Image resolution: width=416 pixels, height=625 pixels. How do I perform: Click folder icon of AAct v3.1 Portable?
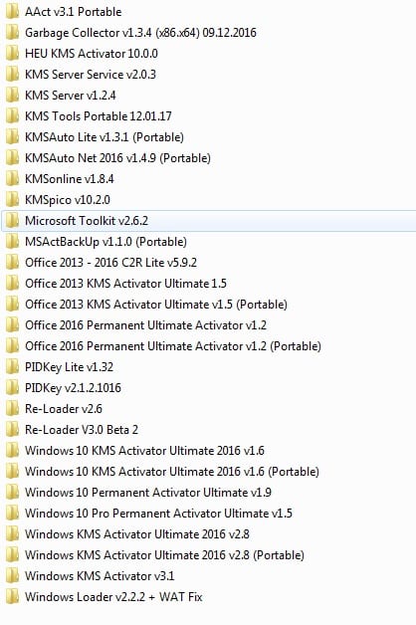point(12,12)
